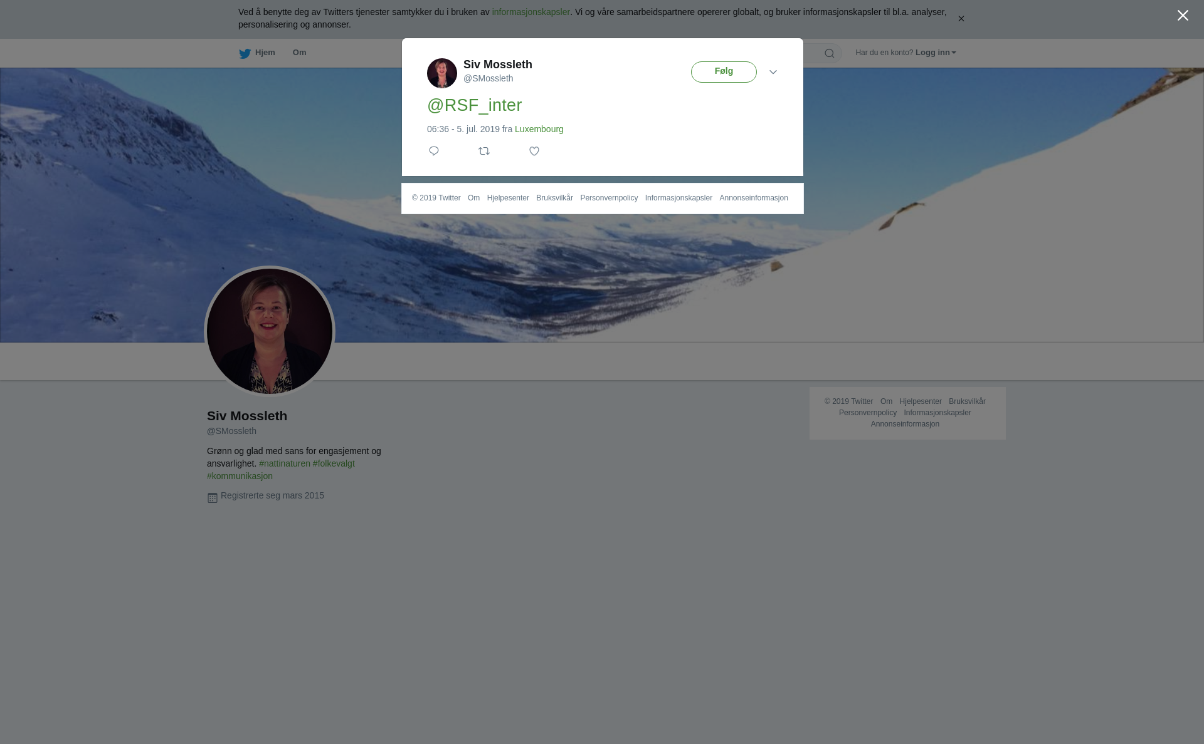Screen dimensions: 1204x744
Task: Click the small avatar in the tweet header
Action: pyautogui.click(x=442, y=73)
